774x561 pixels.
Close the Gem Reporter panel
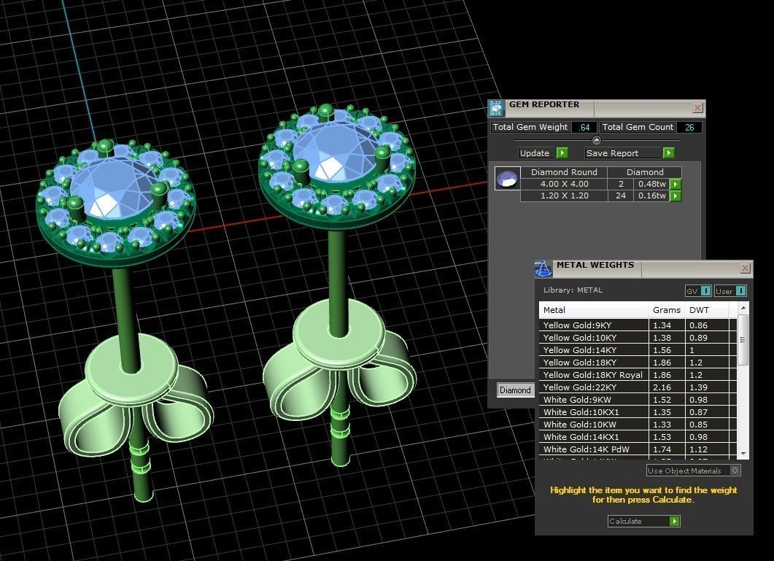pos(697,108)
